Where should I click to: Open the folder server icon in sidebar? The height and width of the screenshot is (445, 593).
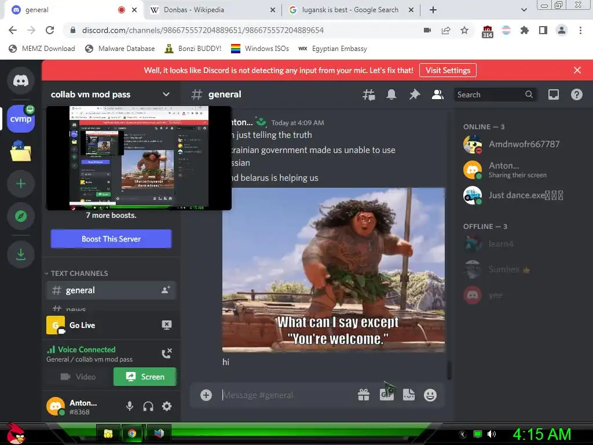tap(21, 151)
